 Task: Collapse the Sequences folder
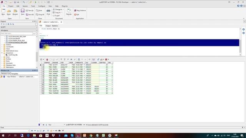point(2,53)
